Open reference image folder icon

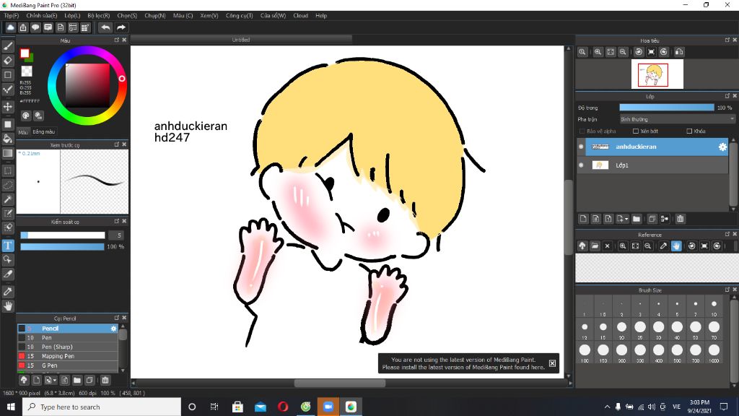[x=595, y=246]
